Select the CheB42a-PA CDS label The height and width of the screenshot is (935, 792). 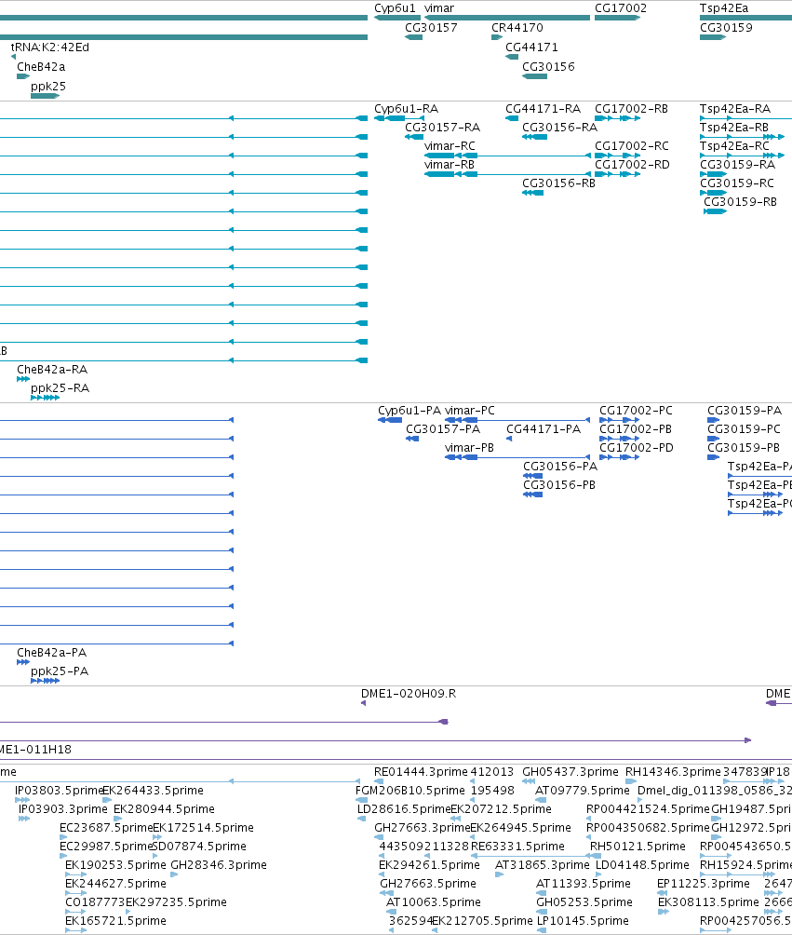51,653
